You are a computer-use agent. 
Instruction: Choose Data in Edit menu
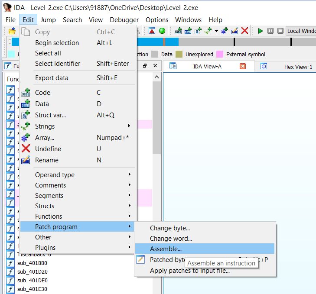[78, 104]
